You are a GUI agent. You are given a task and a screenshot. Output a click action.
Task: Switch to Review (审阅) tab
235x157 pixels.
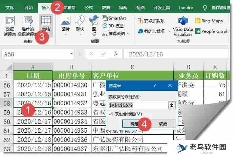tap(123, 8)
